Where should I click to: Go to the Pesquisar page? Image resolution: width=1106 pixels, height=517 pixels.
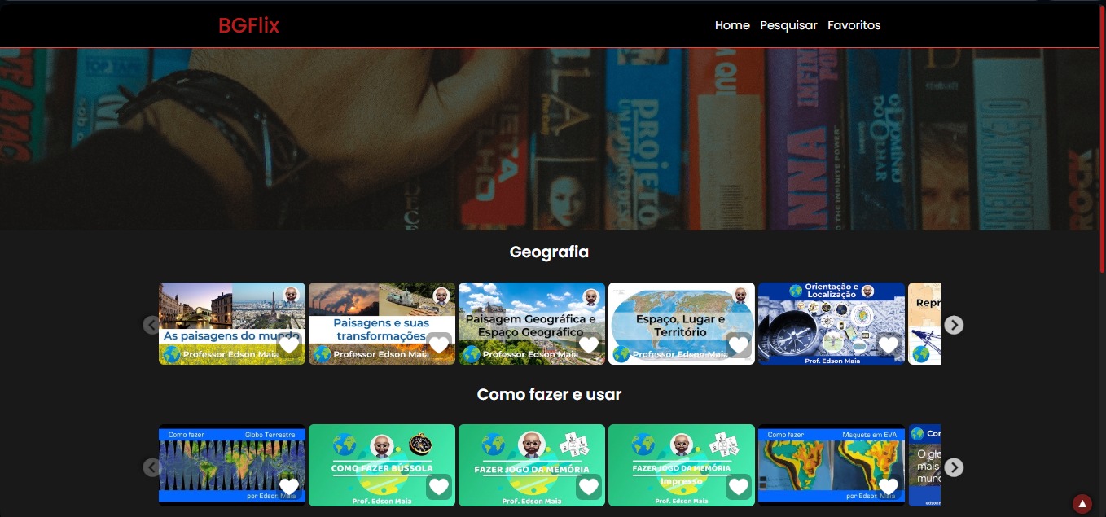coord(788,25)
